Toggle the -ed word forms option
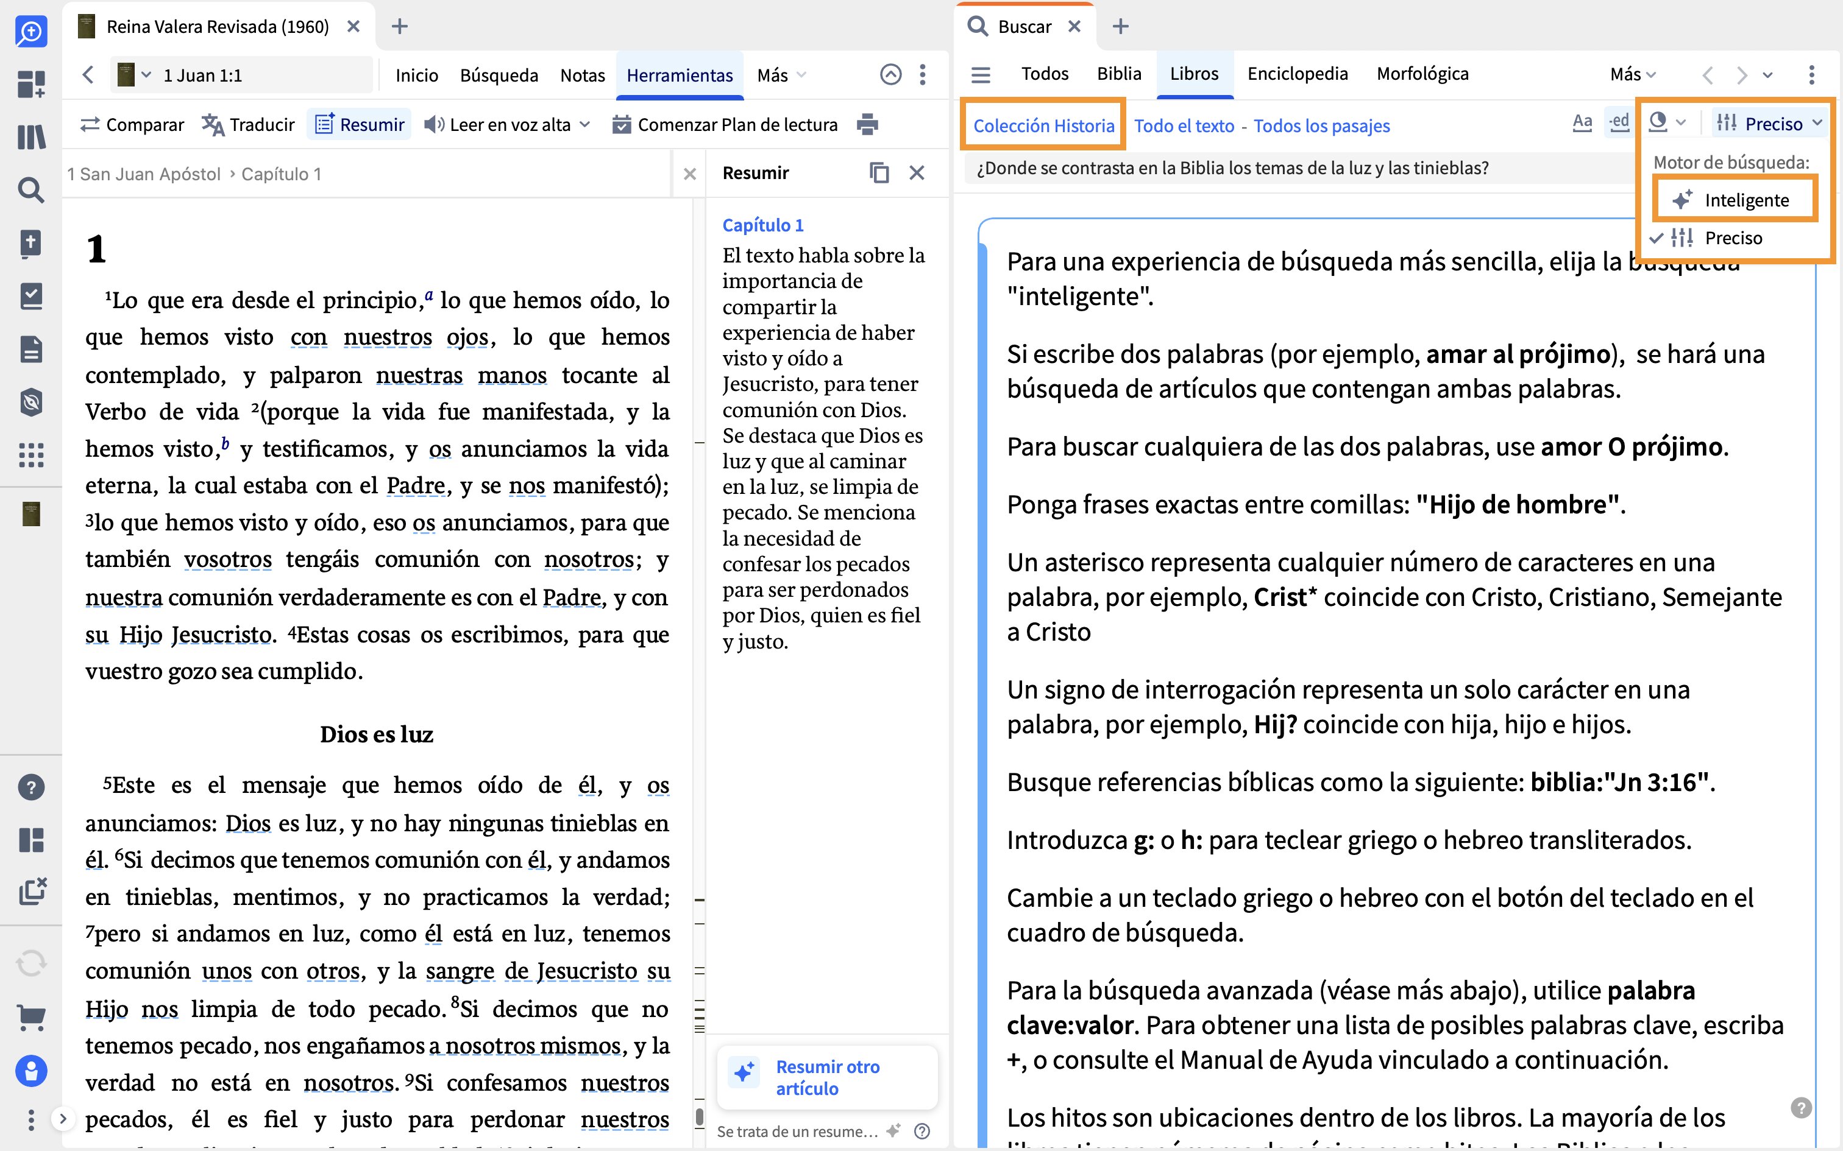This screenshot has width=1843, height=1151. pos(1618,122)
